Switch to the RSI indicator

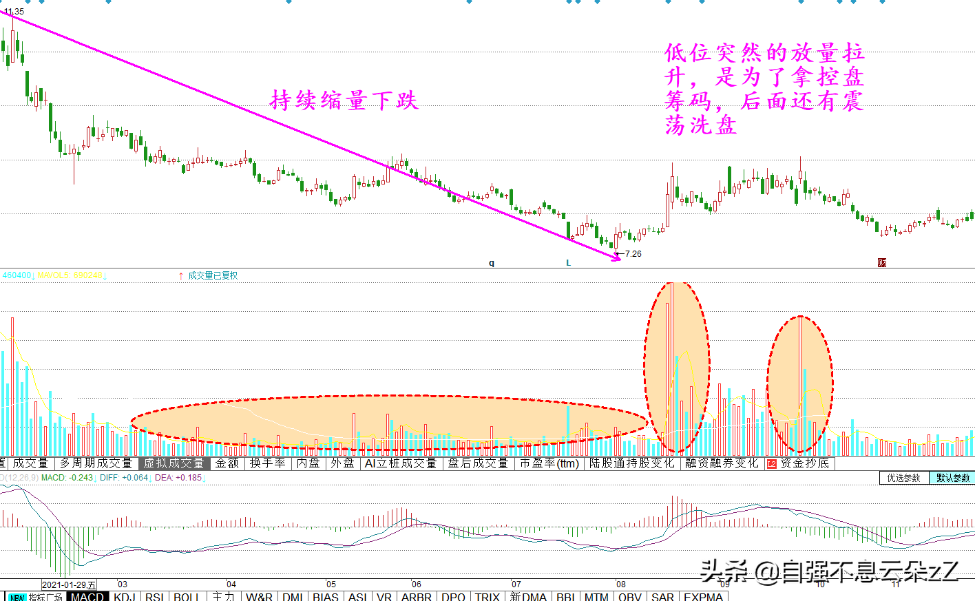click(x=155, y=597)
